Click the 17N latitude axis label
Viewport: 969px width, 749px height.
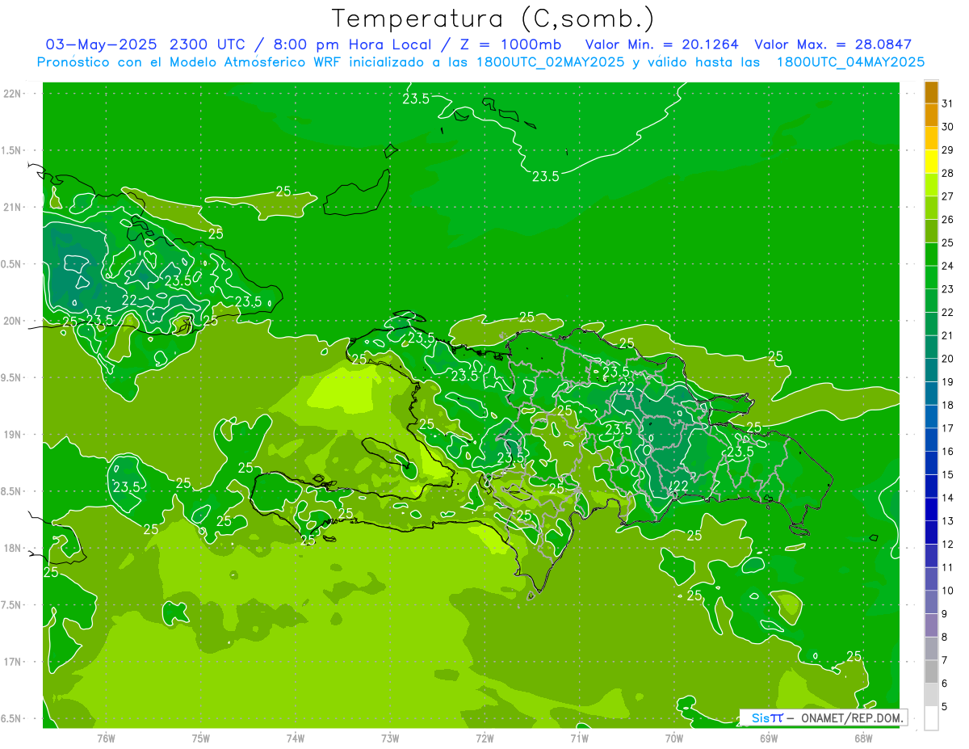tap(12, 662)
